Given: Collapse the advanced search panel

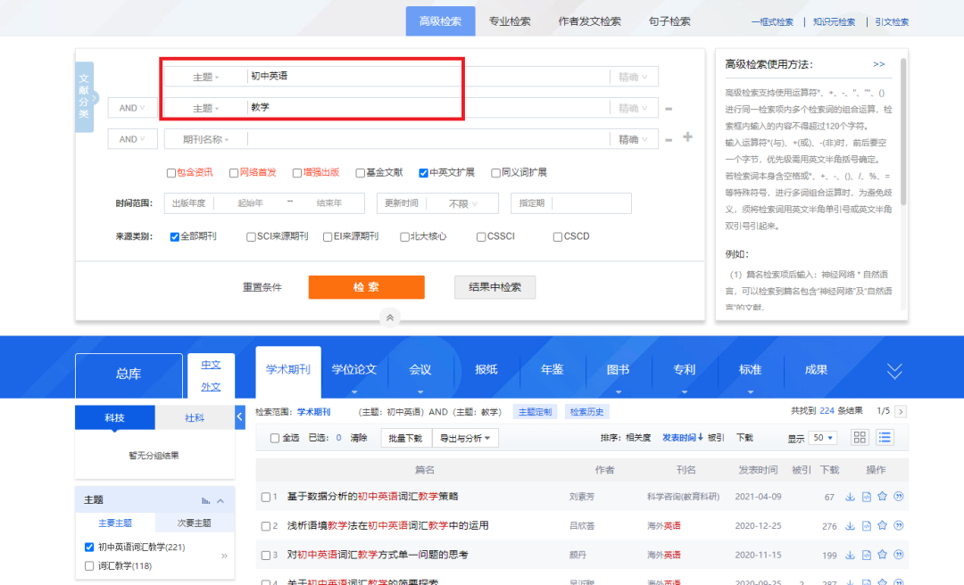Looking at the screenshot, I should click(390, 317).
